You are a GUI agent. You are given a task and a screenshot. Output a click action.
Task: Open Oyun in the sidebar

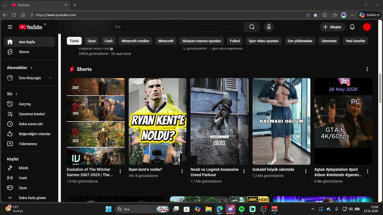[x=29, y=188]
